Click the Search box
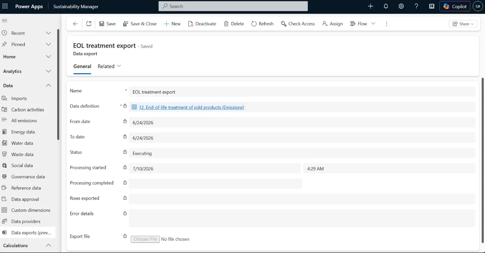The height and width of the screenshot is (253, 485). [x=233, y=6]
